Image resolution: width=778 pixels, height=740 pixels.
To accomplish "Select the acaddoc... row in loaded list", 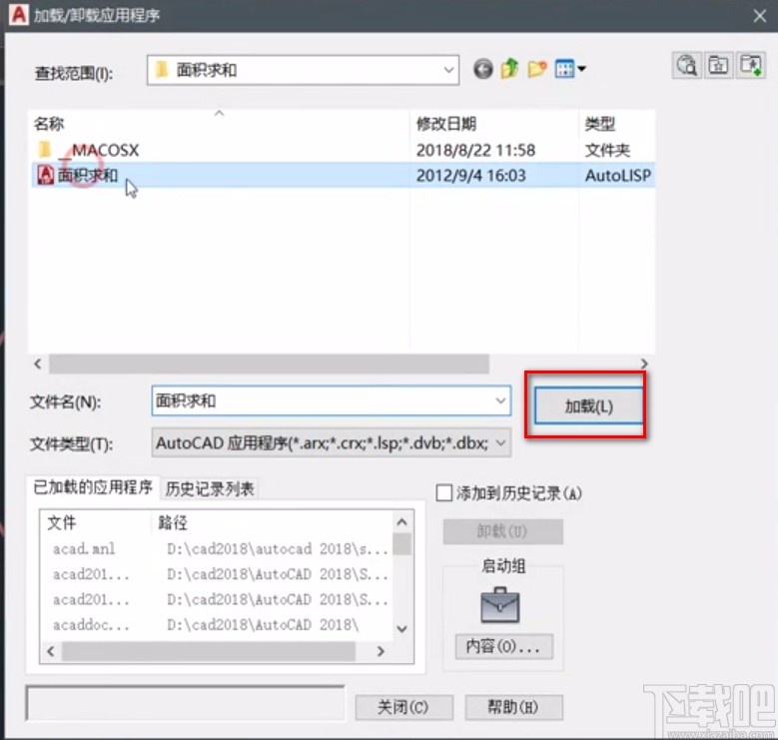I will pyautogui.click(x=219, y=625).
